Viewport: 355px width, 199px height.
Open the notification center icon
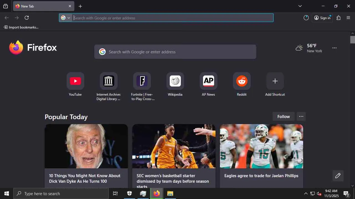[346, 193]
